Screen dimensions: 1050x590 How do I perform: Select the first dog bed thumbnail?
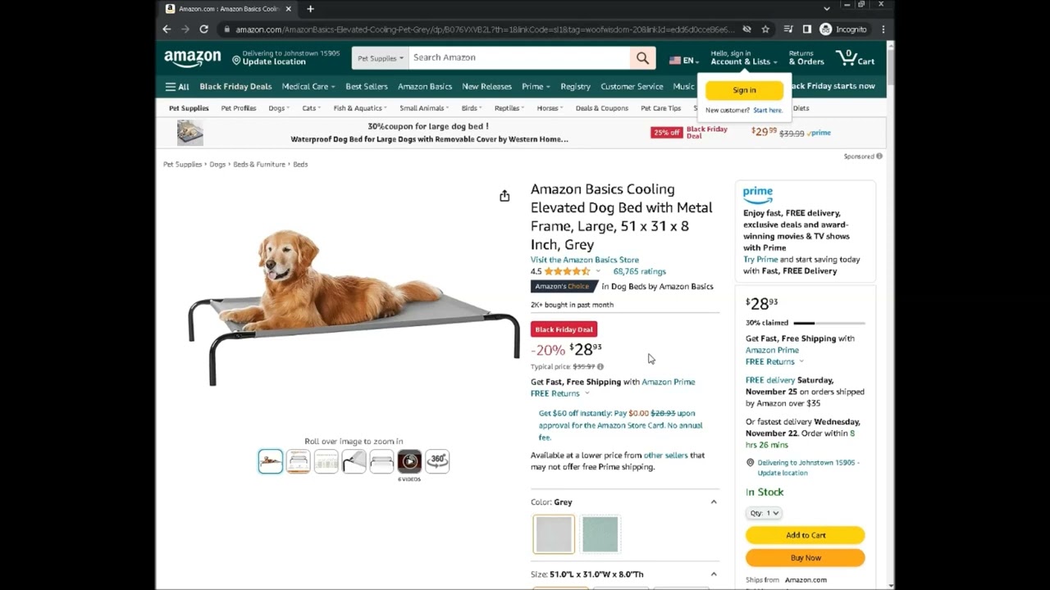pos(270,461)
